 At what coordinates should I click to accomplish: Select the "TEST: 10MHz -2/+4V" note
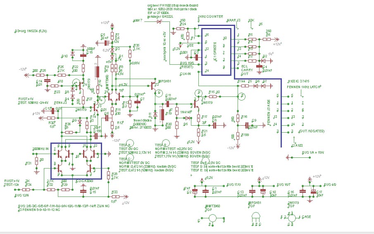tap(33, 103)
